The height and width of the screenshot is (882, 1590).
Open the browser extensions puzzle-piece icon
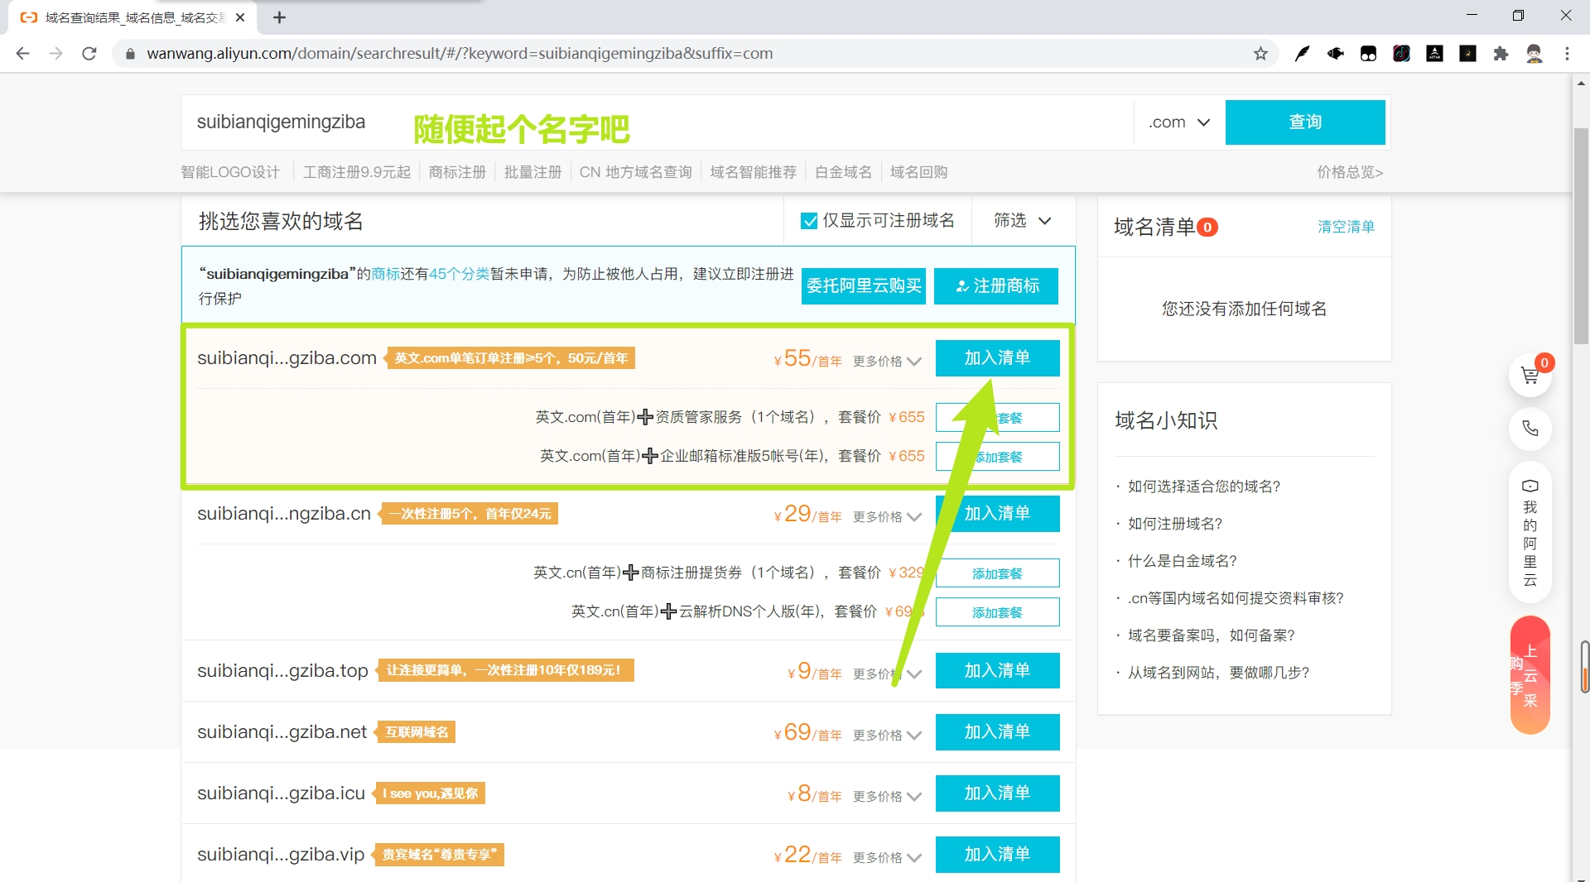(1501, 53)
